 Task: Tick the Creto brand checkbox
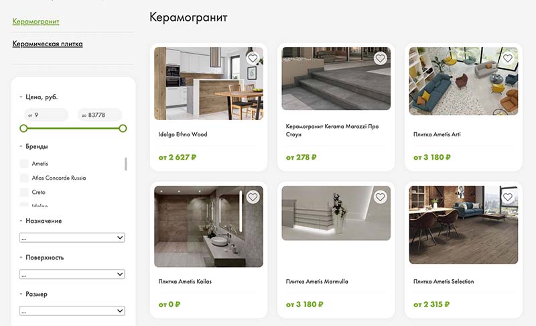[x=24, y=193]
